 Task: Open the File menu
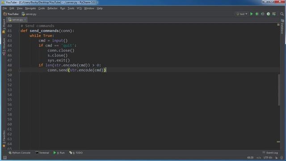click(4, 8)
